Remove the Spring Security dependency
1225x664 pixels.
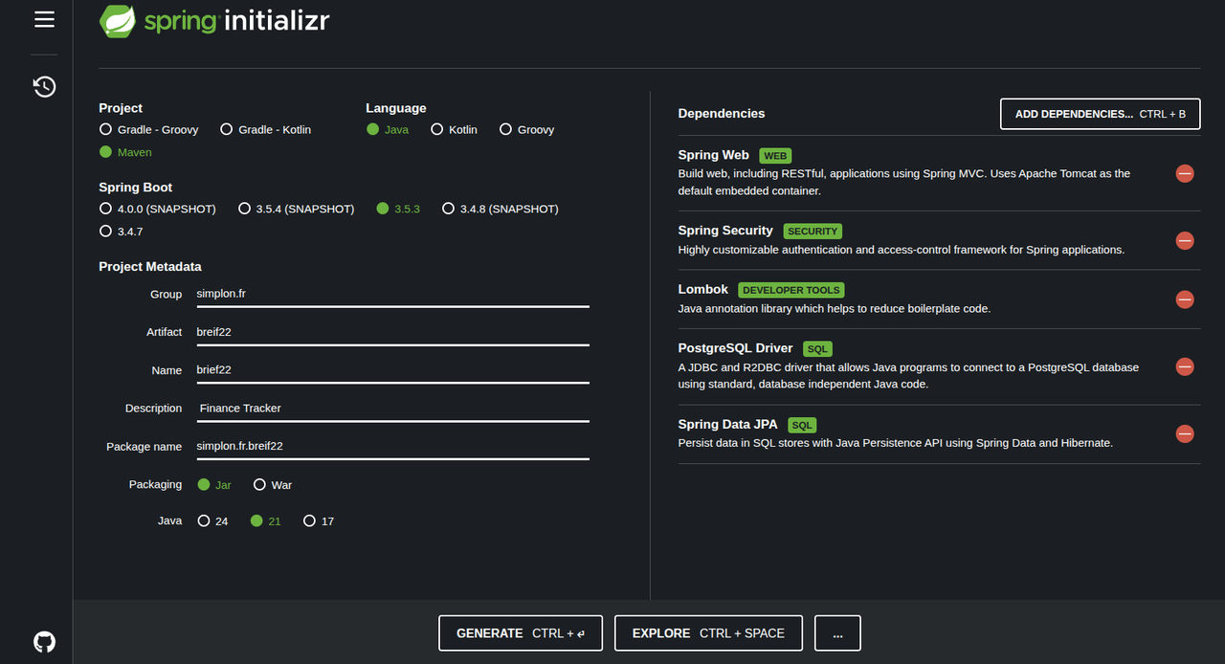(x=1185, y=240)
